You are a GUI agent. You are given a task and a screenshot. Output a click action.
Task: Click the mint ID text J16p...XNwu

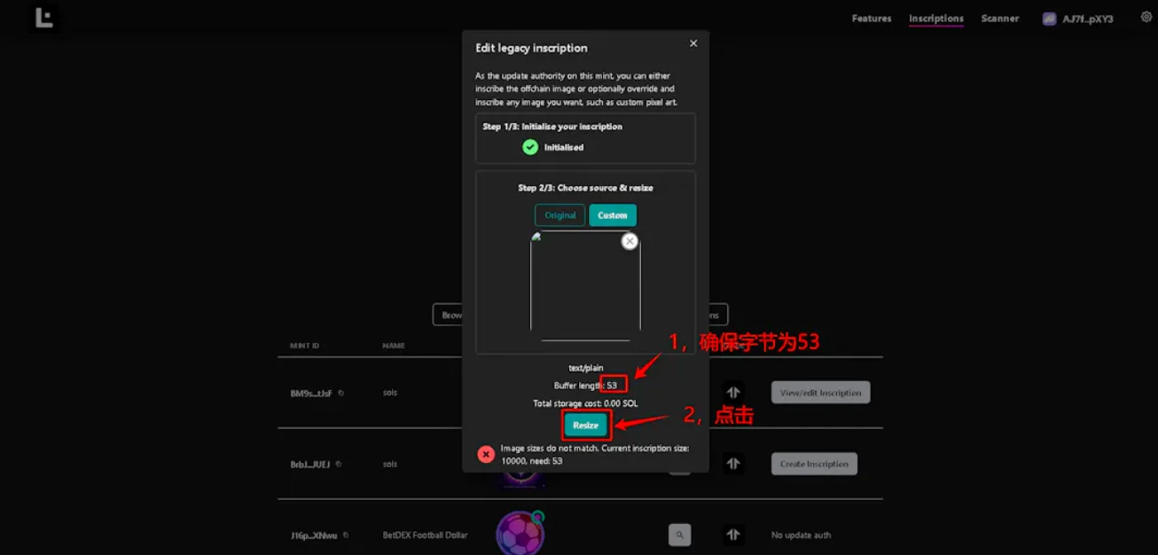pos(314,535)
